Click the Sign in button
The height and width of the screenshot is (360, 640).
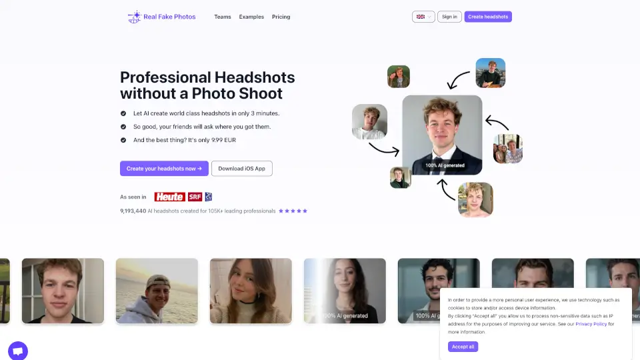point(449,17)
